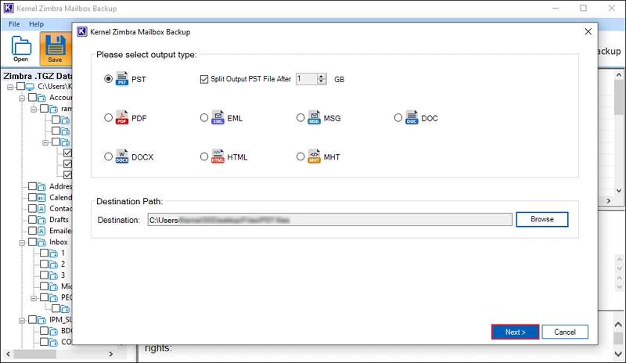Click the Drafts folder icon in tree
626x363 pixels.
pyautogui.click(x=42, y=220)
